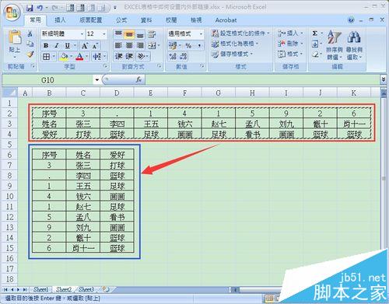Image resolution: width=389 pixels, height=304 pixels.
Task: Decrease decimal places
Action: tap(183, 56)
